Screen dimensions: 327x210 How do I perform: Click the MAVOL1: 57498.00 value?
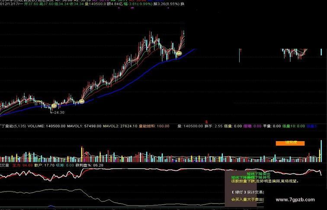click(84, 126)
